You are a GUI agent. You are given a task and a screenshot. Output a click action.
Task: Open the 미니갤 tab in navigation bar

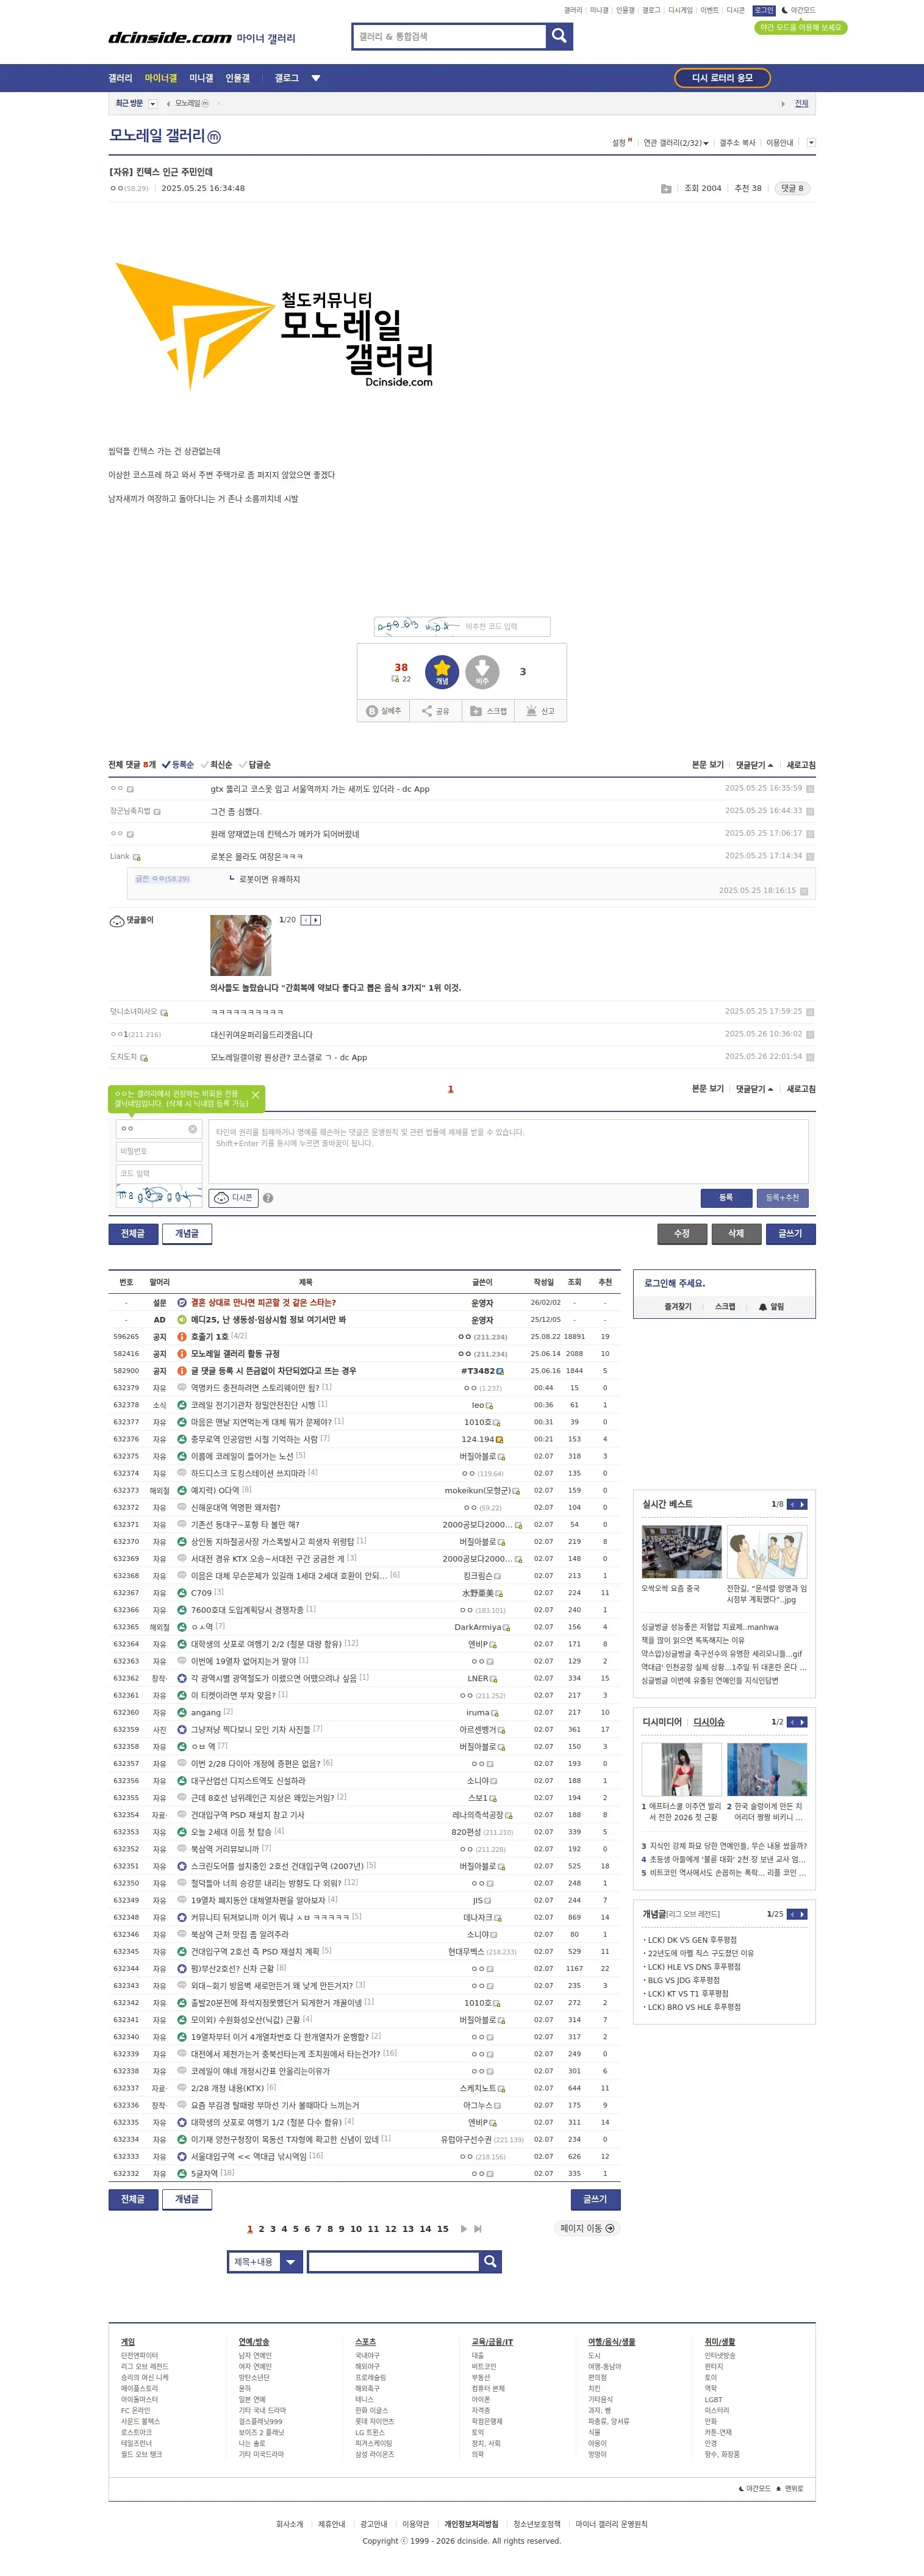coord(201,78)
